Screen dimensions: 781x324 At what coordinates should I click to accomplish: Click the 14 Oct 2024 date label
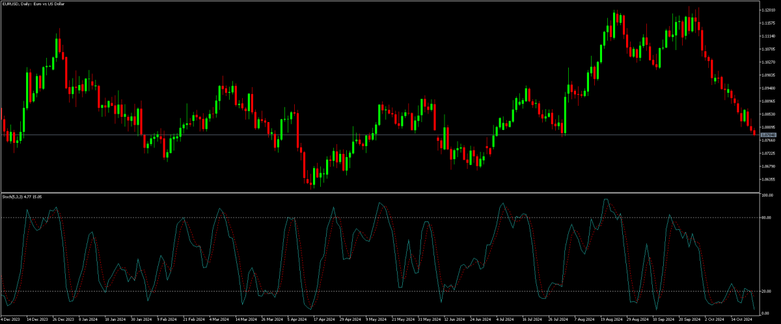741,319
